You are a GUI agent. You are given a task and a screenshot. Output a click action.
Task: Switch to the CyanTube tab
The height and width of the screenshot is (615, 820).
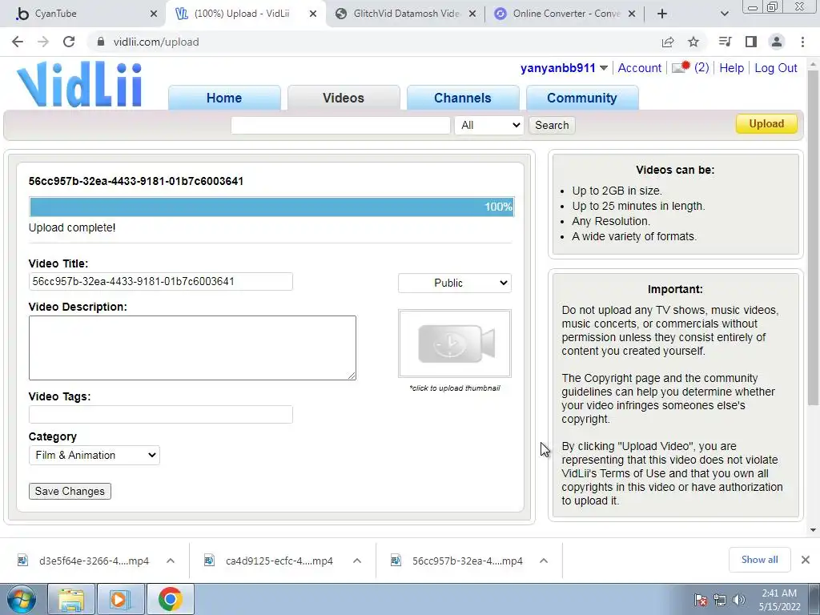click(x=83, y=14)
